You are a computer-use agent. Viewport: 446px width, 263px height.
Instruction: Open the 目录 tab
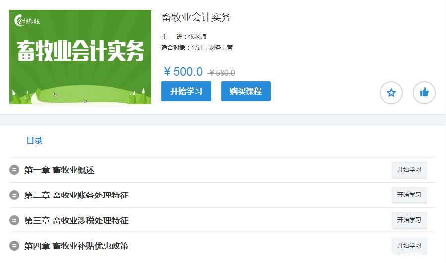[34, 140]
